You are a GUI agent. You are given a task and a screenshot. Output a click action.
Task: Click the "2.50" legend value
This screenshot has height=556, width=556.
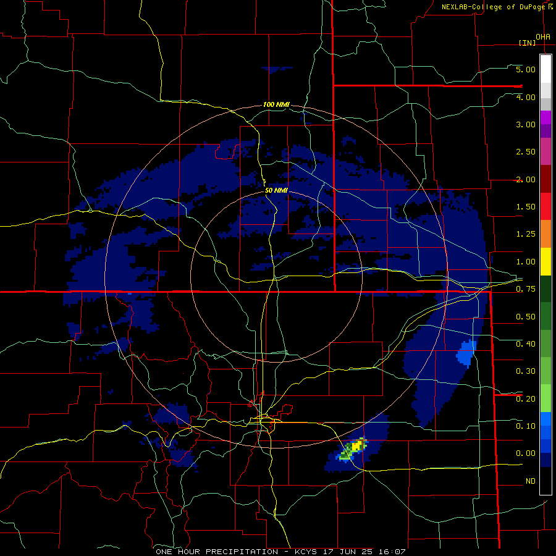[526, 152]
